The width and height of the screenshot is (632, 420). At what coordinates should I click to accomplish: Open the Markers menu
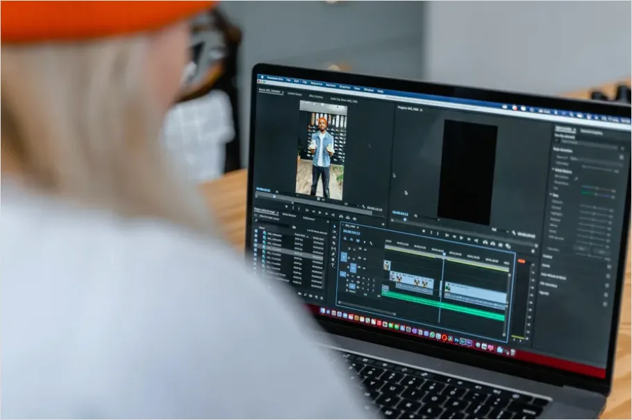pos(331,85)
